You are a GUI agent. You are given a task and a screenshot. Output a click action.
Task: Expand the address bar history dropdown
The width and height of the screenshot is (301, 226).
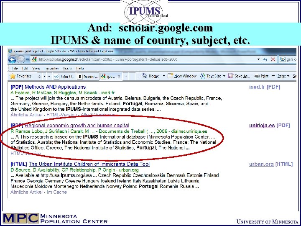pos(259,59)
